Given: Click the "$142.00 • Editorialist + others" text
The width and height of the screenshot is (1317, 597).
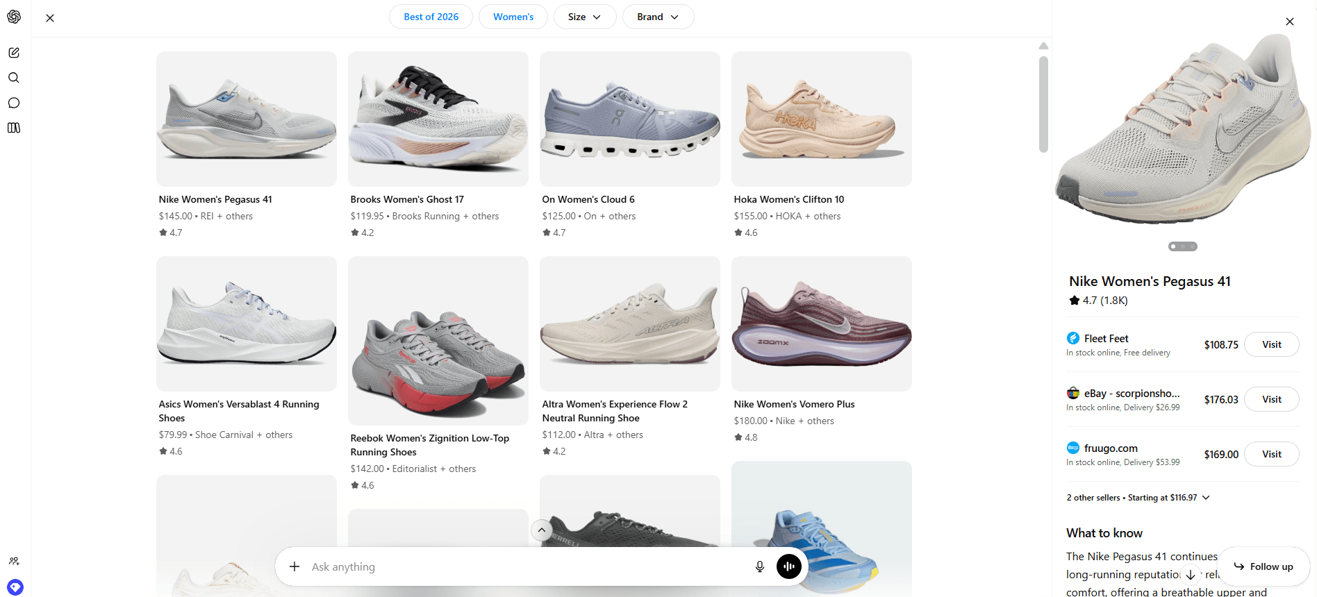Looking at the screenshot, I should pos(413,469).
